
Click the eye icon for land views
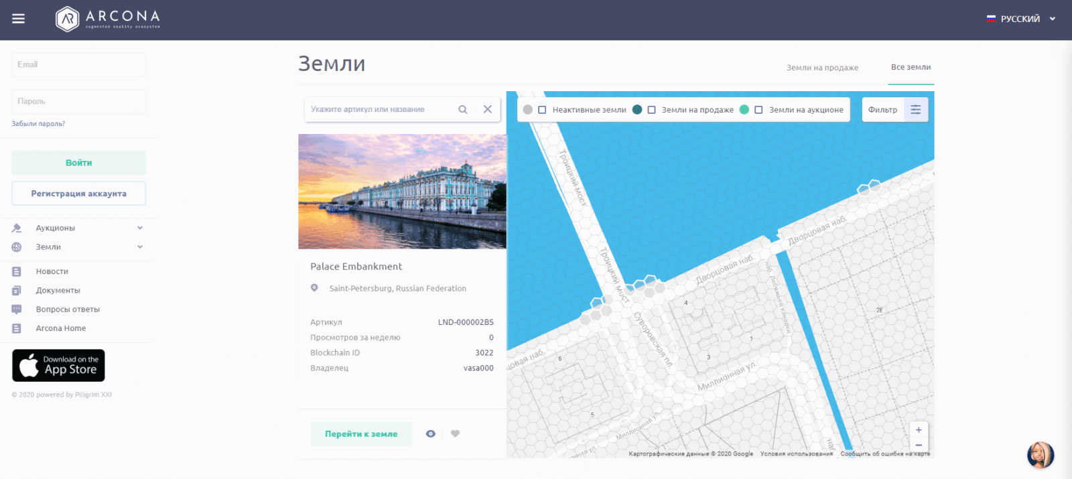(x=431, y=434)
